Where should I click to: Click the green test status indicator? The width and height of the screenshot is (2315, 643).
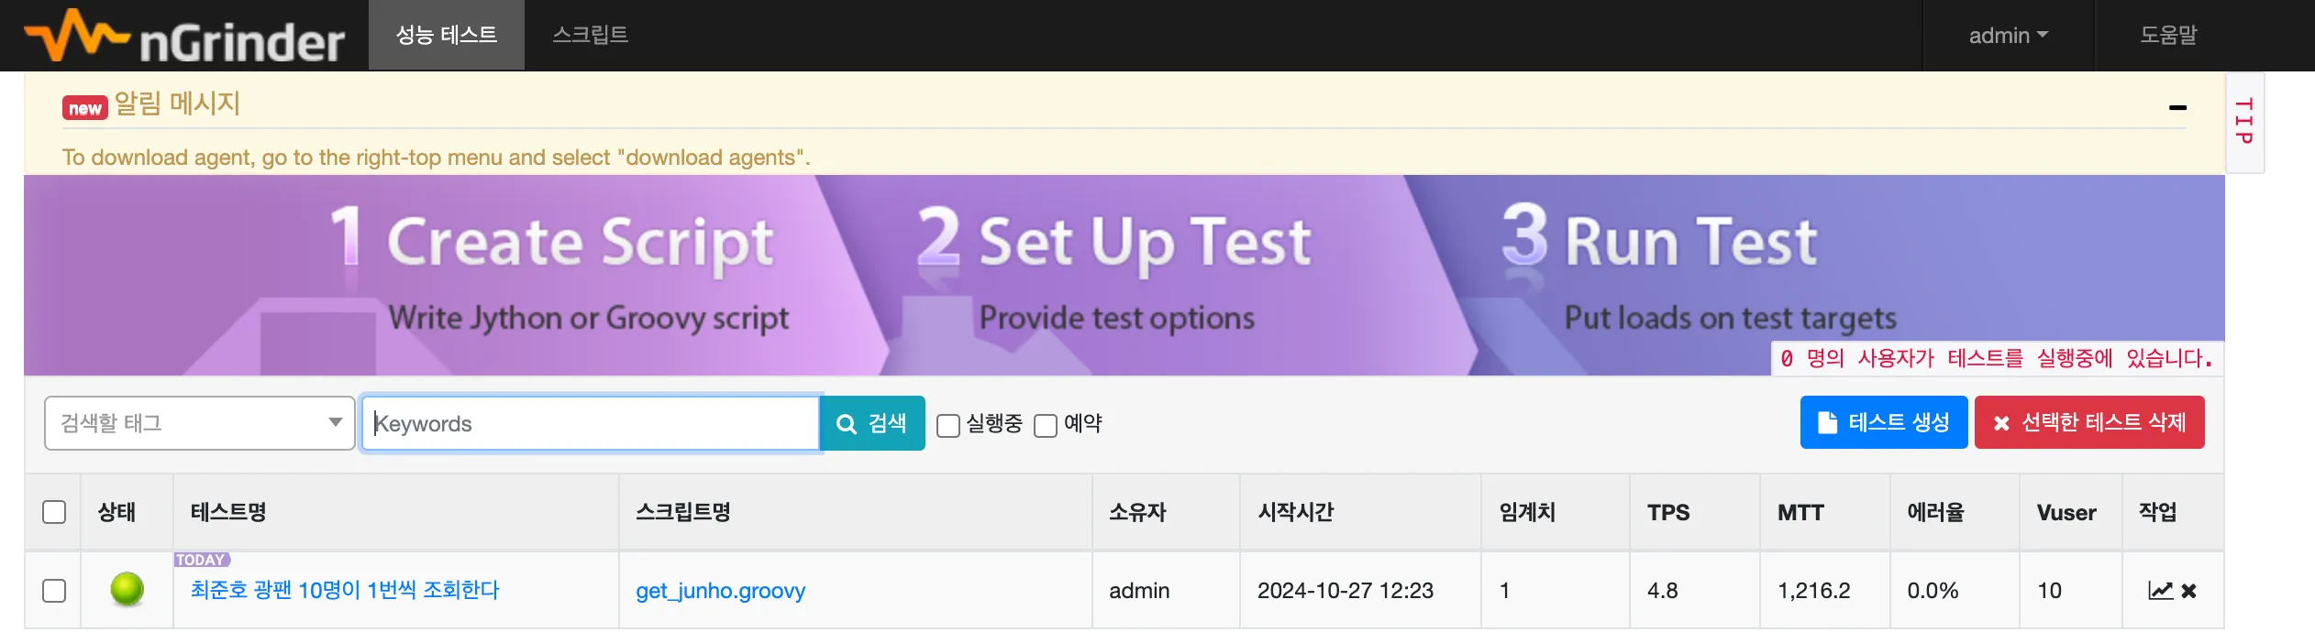pos(127,589)
